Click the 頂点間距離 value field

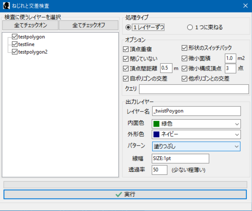166,68
